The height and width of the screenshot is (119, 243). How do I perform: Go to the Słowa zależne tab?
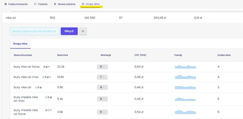(x=64, y=4)
